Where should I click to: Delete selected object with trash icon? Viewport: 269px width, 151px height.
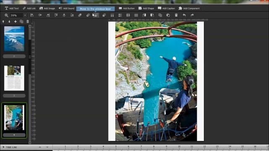[x=176, y=15]
